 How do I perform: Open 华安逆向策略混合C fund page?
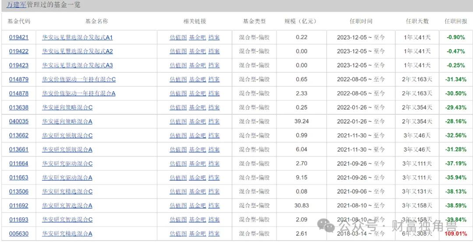click(x=67, y=107)
